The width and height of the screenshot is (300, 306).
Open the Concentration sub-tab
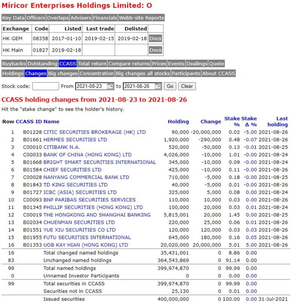point(97,73)
